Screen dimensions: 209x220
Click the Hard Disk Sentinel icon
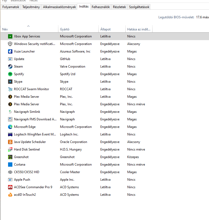pyautogui.click(x=10, y=149)
